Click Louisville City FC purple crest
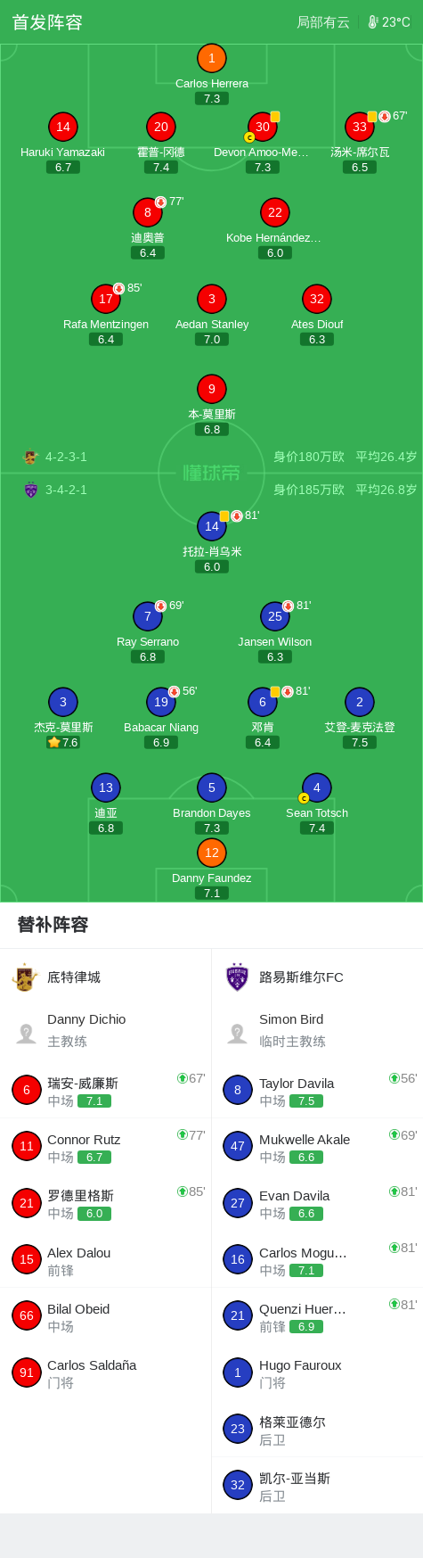Viewport: 423px width, 1558px height. 237,977
